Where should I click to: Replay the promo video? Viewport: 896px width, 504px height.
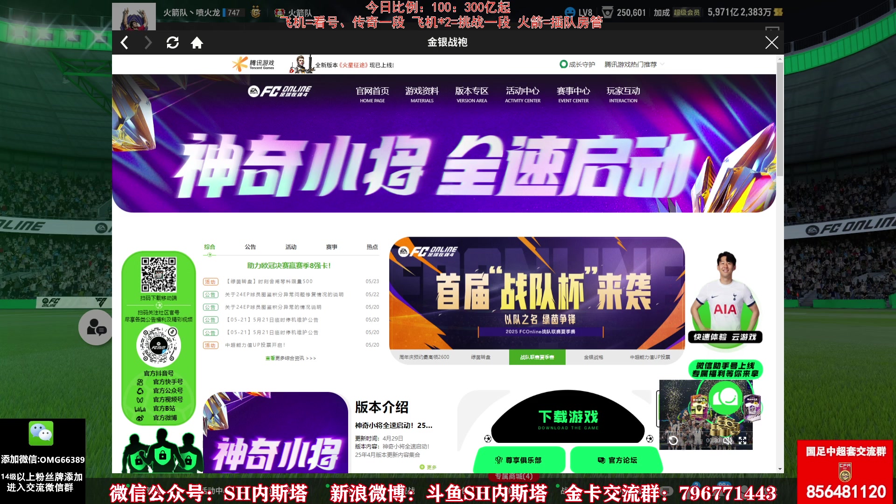pos(673,441)
